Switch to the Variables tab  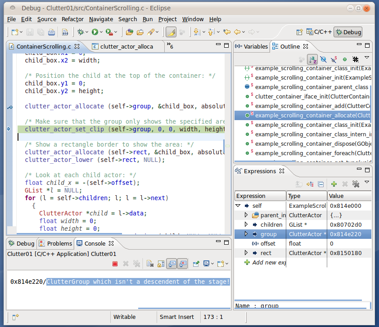[252, 46]
